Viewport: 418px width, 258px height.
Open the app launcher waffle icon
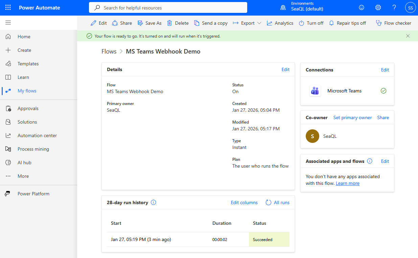click(x=8, y=8)
